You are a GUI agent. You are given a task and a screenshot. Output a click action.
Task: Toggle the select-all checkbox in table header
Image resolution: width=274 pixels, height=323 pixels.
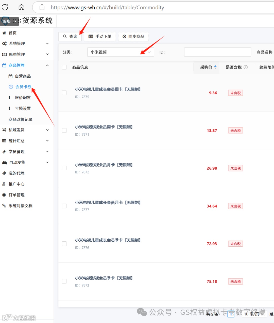tap(64, 67)
